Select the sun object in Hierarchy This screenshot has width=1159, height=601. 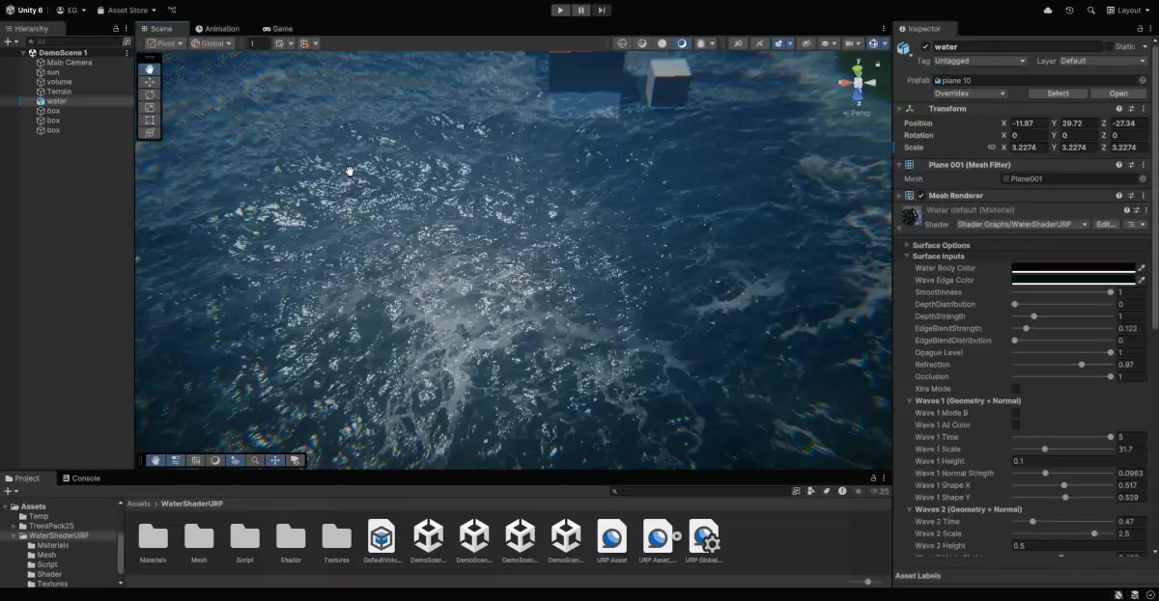coord(53,72)
